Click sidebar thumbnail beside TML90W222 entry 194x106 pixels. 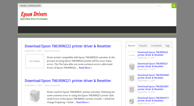[x=132, y=55]
